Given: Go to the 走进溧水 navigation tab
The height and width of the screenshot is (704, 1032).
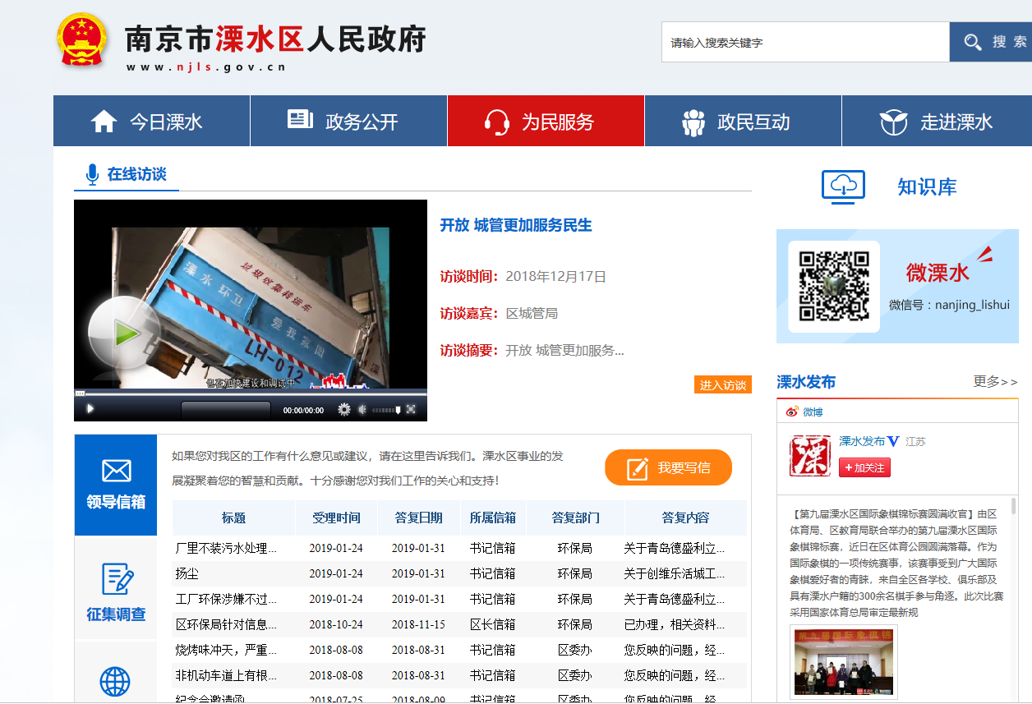Looking at the screenshot, I should 937,122.
